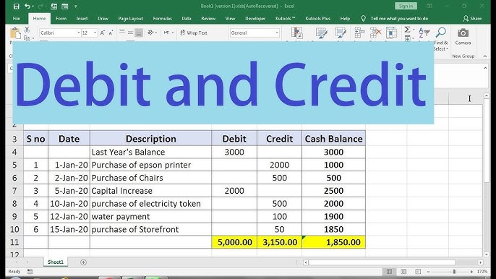This screenshot has width=496, height=279.
Task: Click the Delete cells icon
Action: tap(375, 33)
